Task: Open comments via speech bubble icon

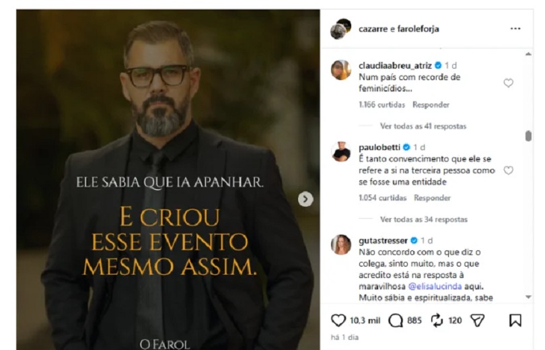Action: tap(395, 320)
